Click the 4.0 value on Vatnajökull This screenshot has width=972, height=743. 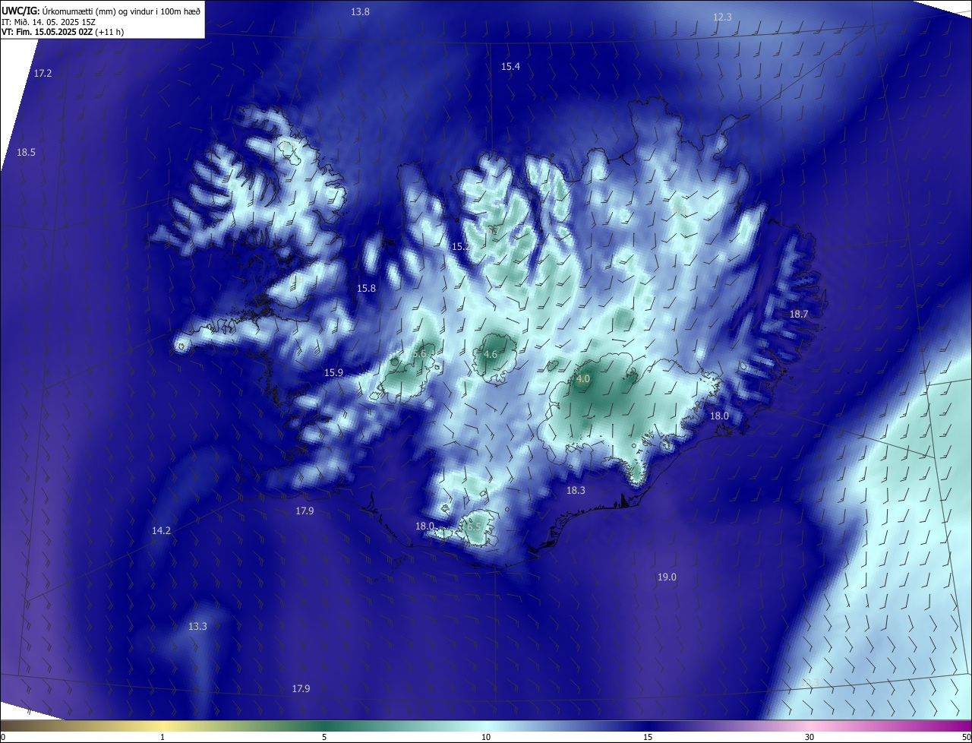tap(583, 378)
